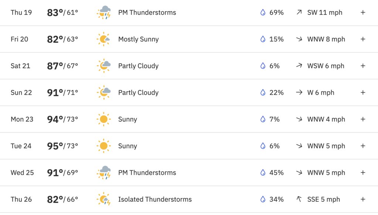
Task: Open Tue 24 details via plus icon
Action: point(363,146)
